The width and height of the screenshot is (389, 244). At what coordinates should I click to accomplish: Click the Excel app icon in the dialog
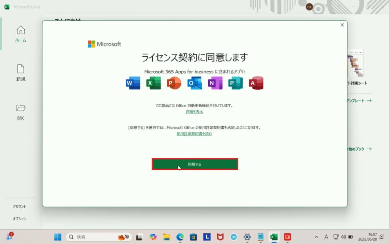coord(153,83)
